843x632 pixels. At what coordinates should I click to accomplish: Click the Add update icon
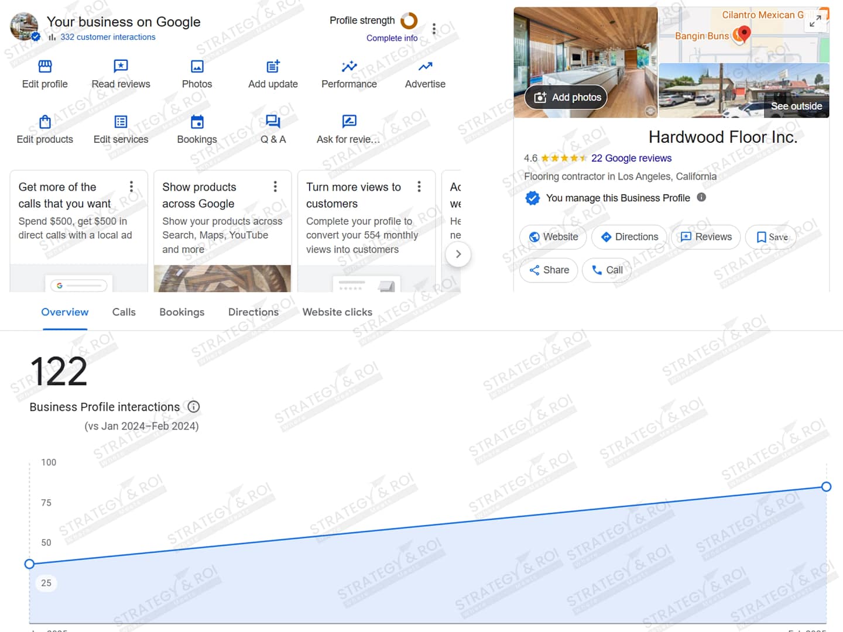(273, 66)
